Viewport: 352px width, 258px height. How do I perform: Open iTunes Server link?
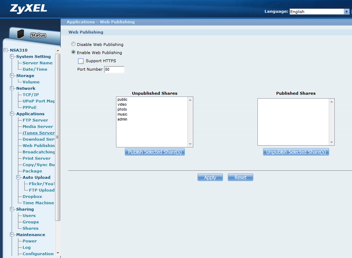[x=38, y=133]
